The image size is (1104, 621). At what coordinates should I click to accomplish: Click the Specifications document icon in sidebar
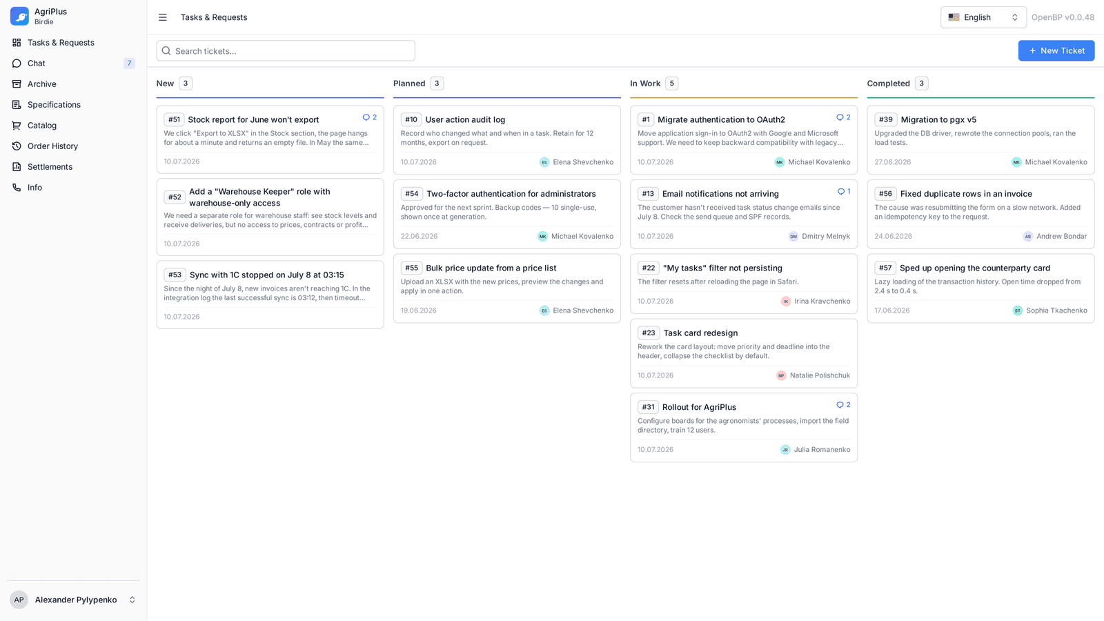pyautogui.click(x=17, y=105)
